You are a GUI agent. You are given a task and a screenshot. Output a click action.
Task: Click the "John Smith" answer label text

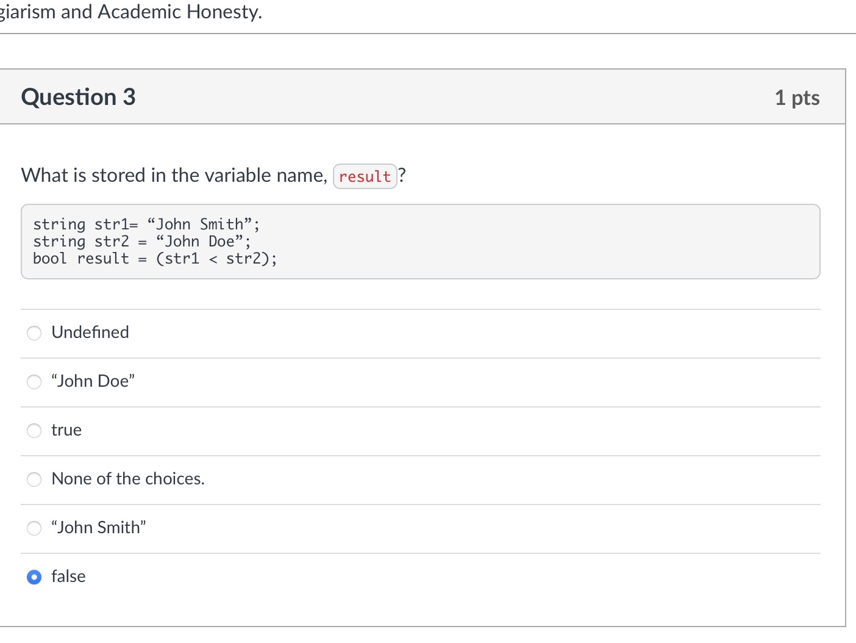pos(99,527)
